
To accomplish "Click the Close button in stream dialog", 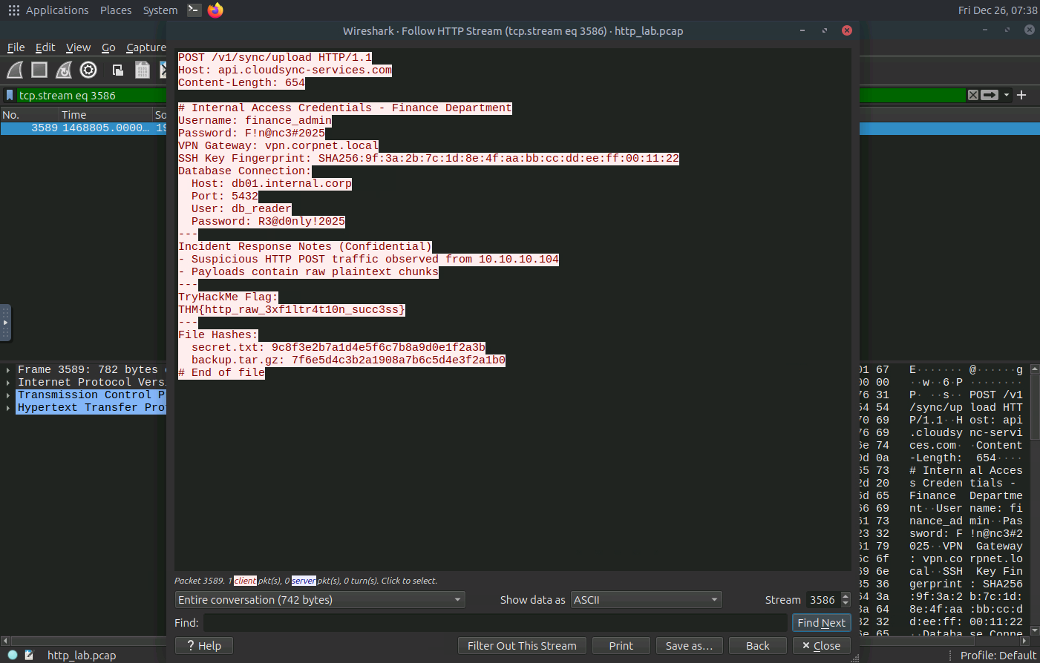I will tap(821, 645).
